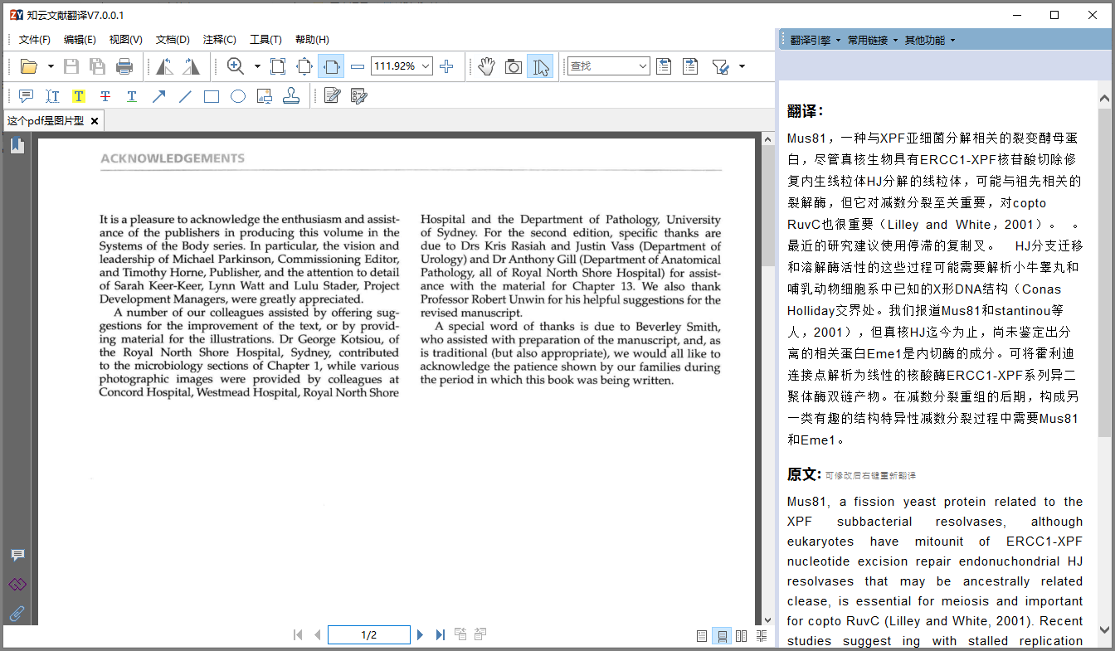Open the 编辑(E) menu
Screen dimensions: 1115x651
tap(80, 40)
